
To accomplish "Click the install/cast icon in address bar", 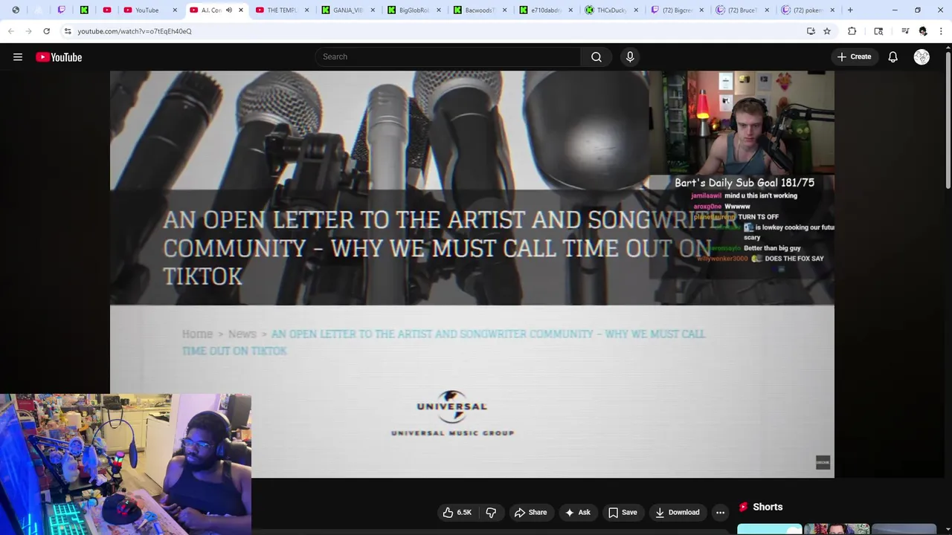I will pyautogui.click(x=811, y=31).
